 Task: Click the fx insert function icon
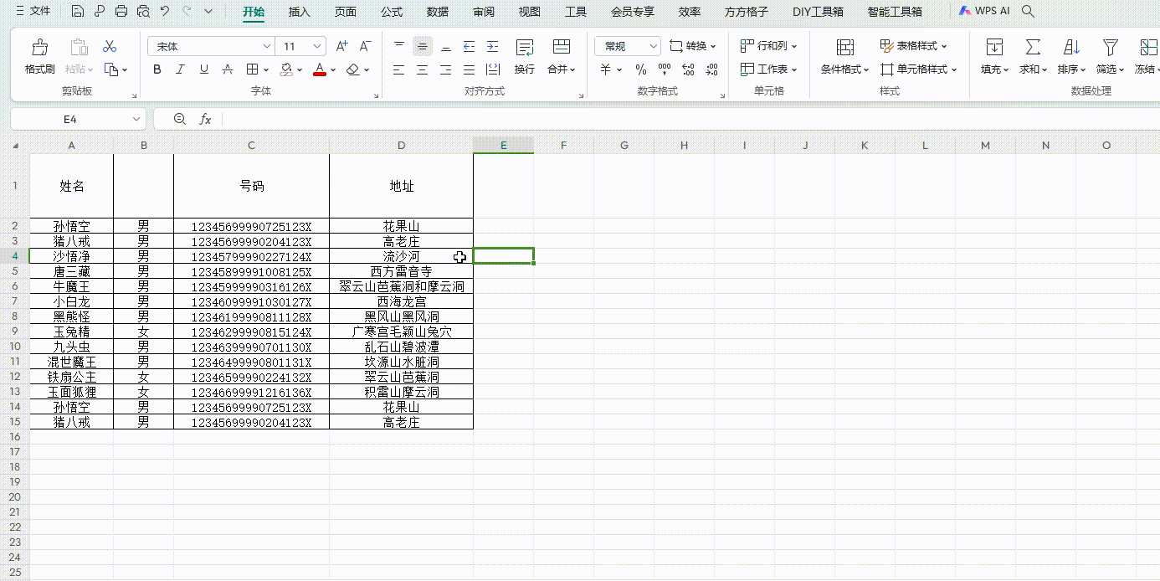pos(205,120)
